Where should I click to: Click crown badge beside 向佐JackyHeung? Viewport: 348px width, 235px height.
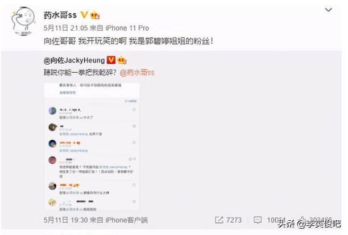[122, 60]
